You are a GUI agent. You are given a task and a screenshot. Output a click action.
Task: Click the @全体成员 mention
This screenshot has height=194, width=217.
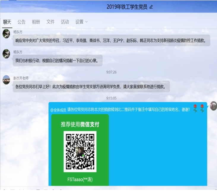58,110
